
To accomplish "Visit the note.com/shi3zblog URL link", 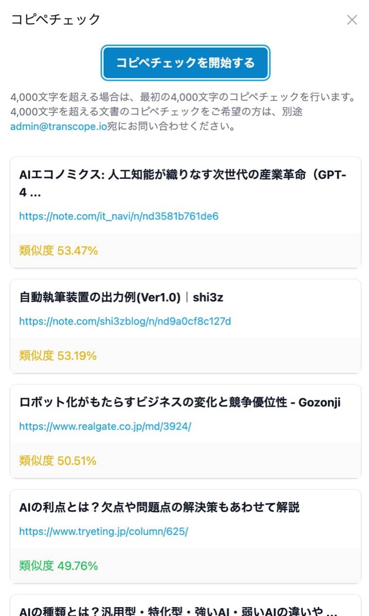I will point(125,321).
